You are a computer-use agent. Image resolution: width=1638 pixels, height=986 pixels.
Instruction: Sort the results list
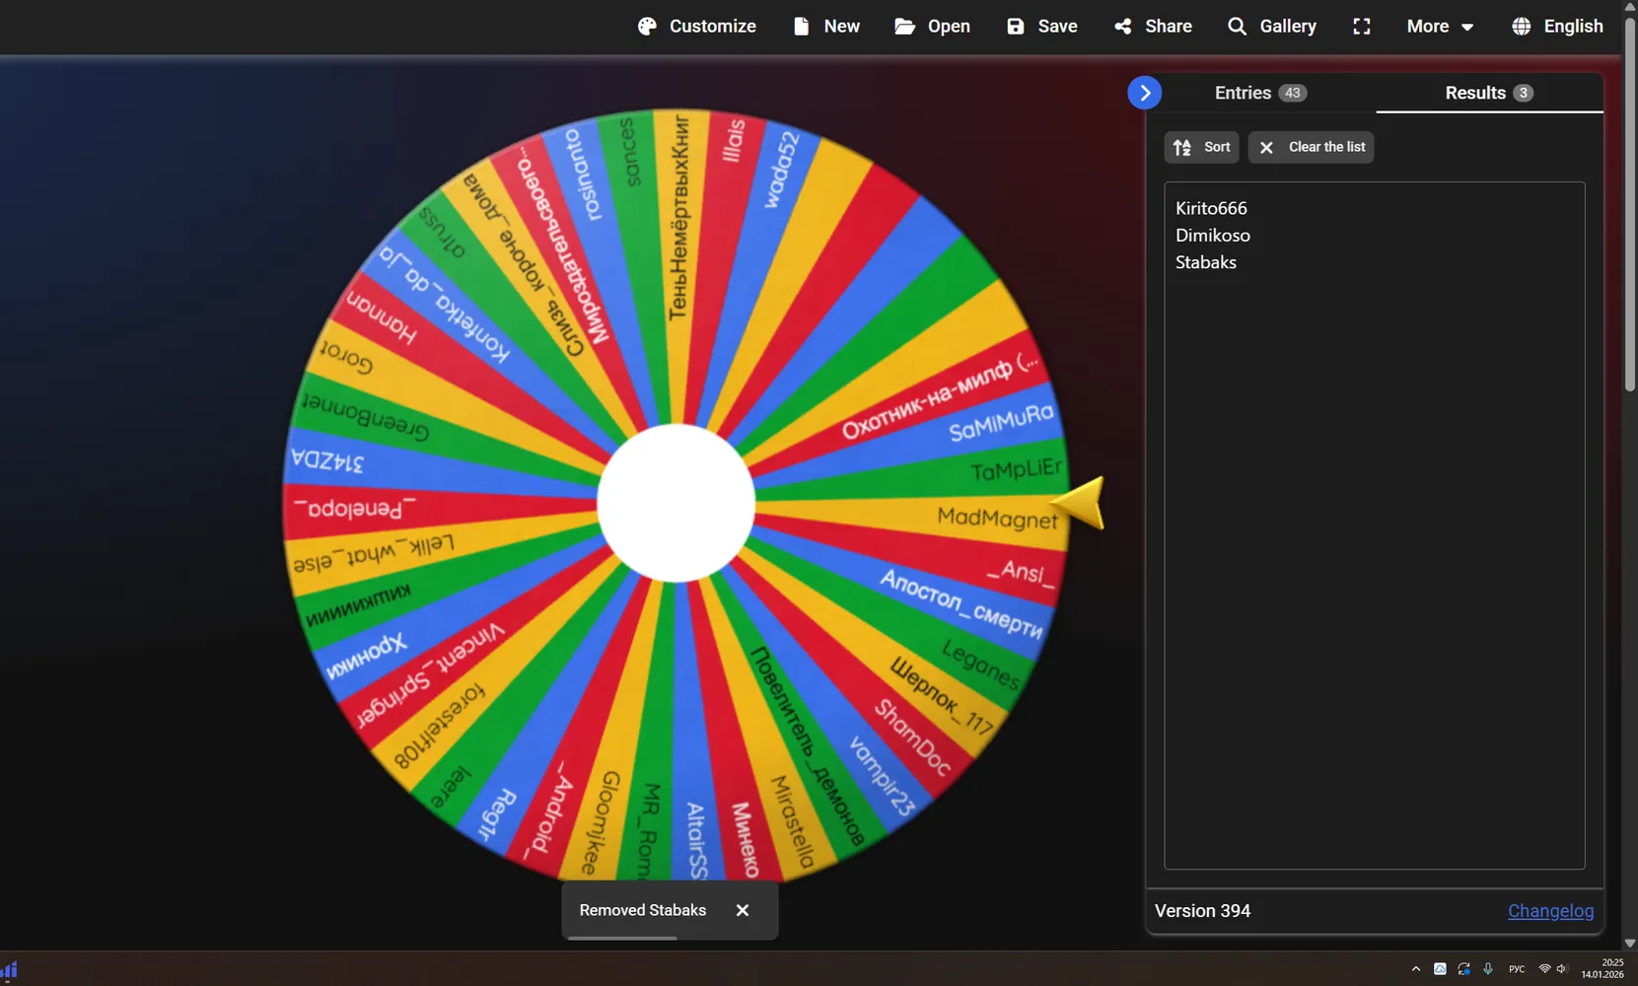pyautogui.click(x=1201, y=147)
